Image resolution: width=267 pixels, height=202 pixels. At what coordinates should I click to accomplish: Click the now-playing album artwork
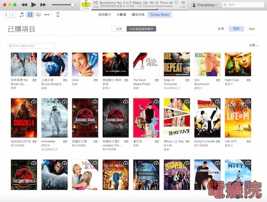point(86,5)
